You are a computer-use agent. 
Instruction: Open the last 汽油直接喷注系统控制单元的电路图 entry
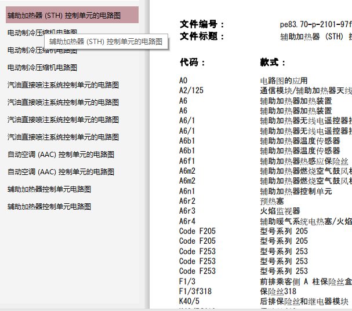click(63, 137)
